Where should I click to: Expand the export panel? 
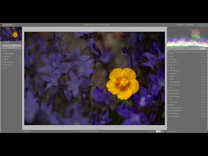coord(3,68)
